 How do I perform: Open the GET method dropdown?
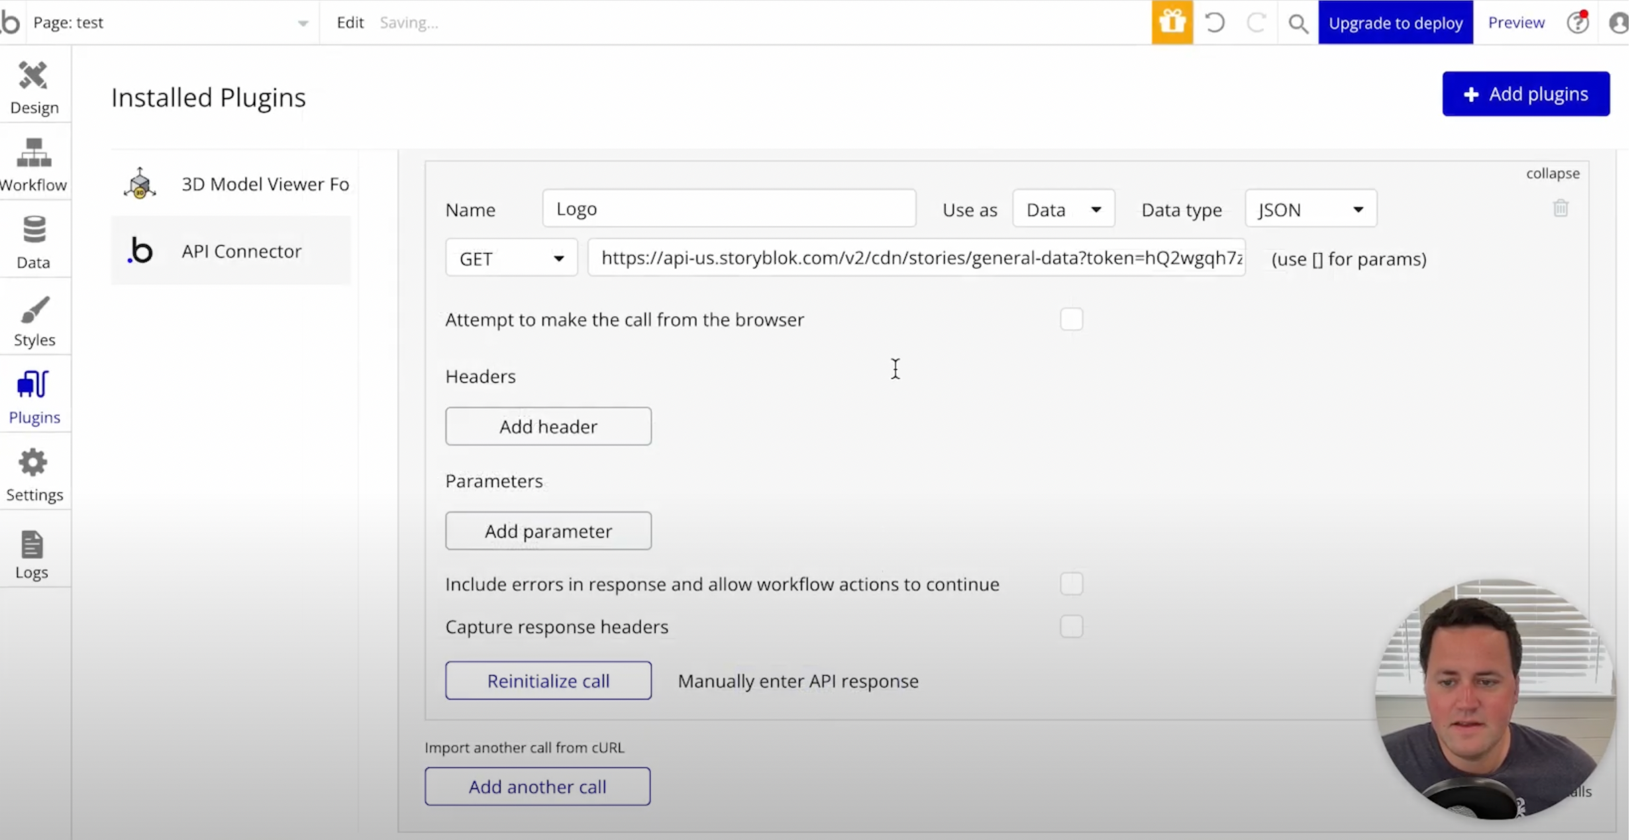point(511,258)
